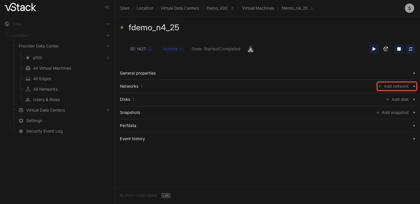Screen dimensions: 420x204
Task: Click the Add disk button
Action: (x=397, y=99)
